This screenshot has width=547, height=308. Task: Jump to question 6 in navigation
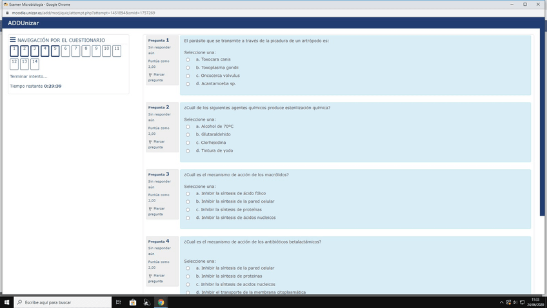click(65, 51)
